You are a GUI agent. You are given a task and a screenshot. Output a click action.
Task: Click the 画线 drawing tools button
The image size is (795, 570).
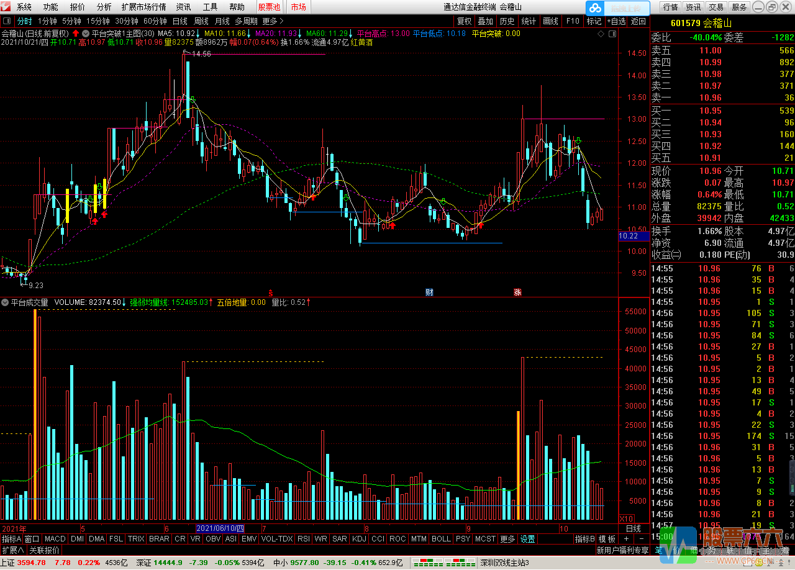tap(550, 21)
